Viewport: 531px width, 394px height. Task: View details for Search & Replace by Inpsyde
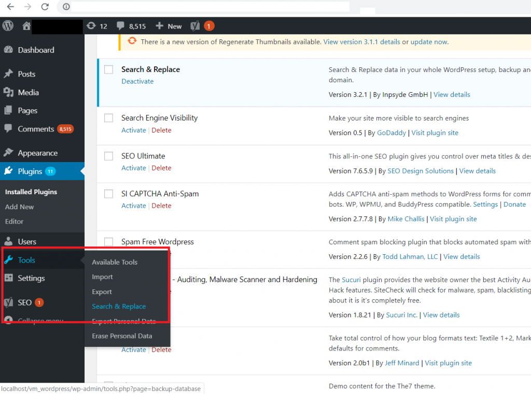coord(452,95)
